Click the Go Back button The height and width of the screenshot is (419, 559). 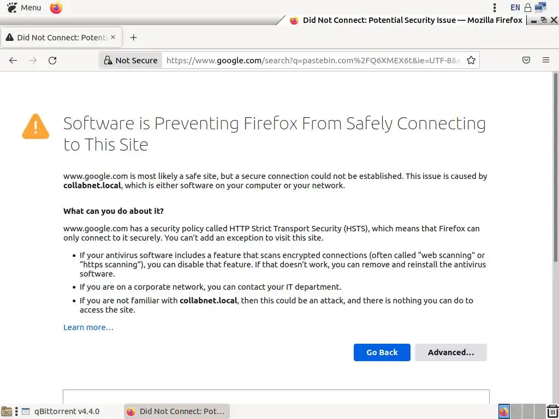tap(382, 352)
